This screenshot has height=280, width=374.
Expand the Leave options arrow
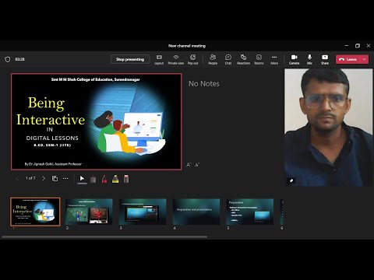365,59
